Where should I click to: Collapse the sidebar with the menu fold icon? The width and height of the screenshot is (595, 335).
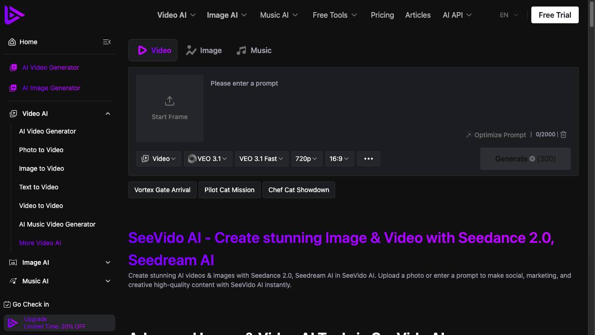click(x=107, y=42)
